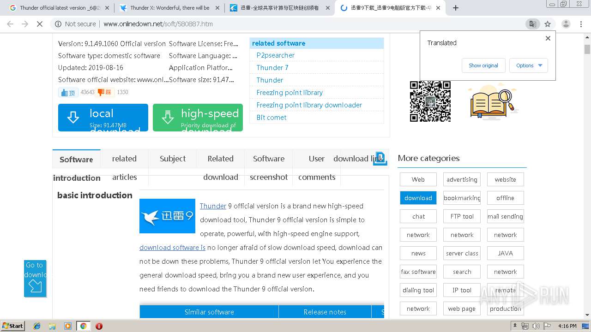Select the User comments tab
This screenshot has width=591, height=332.
(x=317, y=167)
